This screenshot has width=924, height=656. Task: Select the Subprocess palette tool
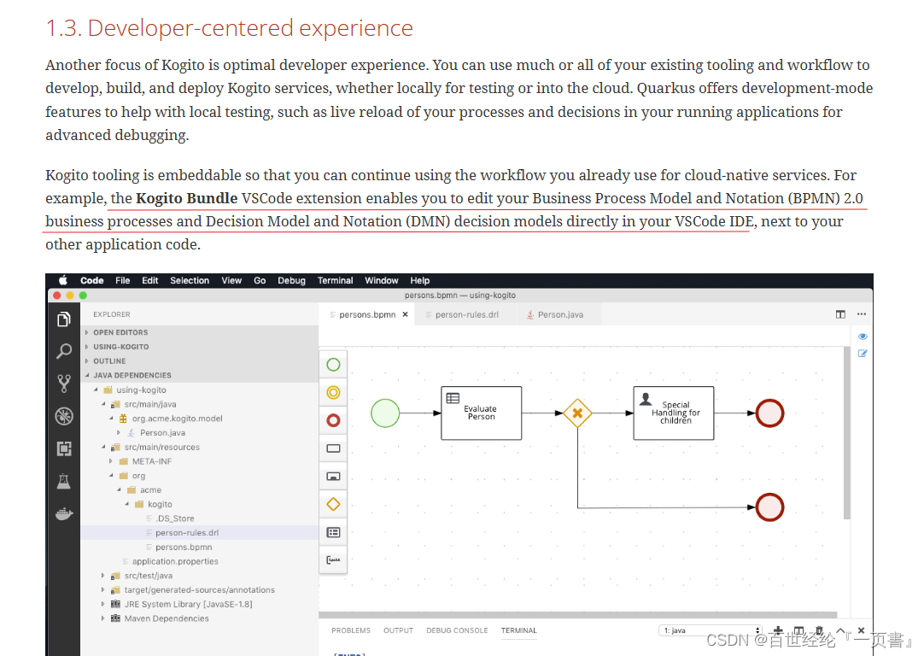(x=333, y=477)
